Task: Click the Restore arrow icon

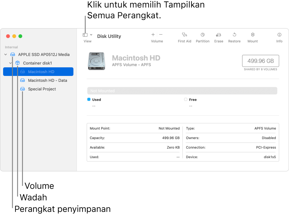Action: point(234,35)
